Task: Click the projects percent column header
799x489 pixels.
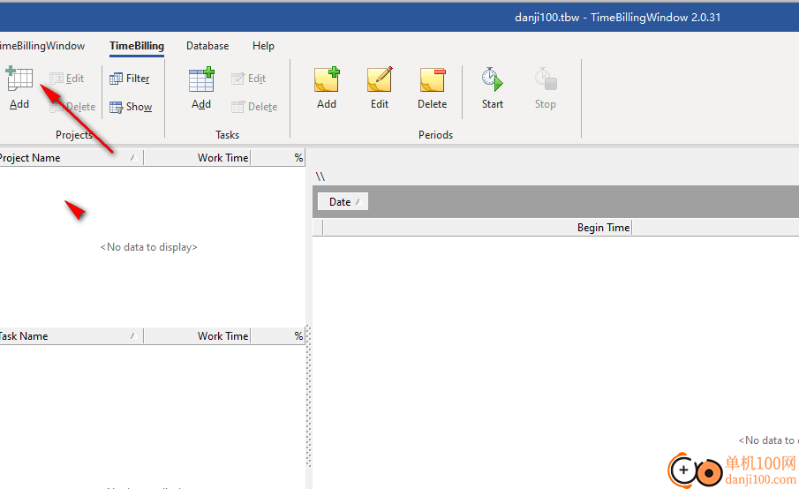Action: (x=278, y=158)
